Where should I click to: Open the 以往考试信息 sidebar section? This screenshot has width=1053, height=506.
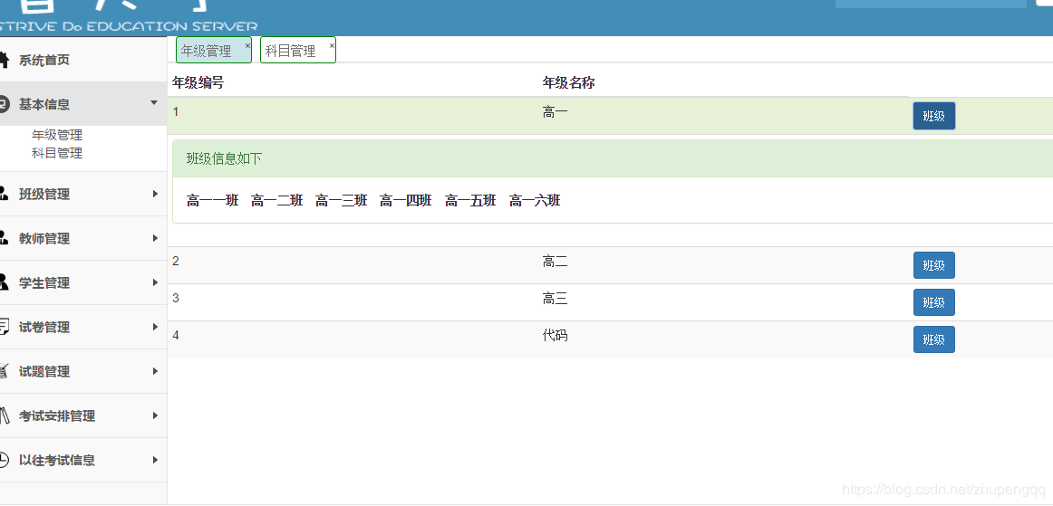(83, 460)
